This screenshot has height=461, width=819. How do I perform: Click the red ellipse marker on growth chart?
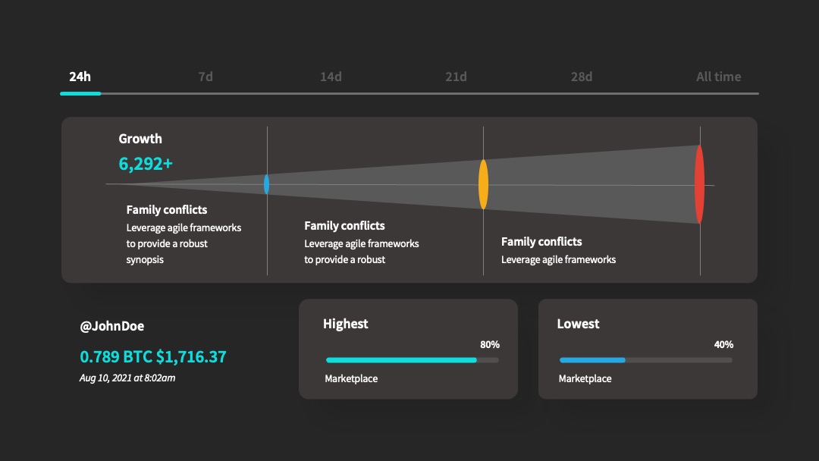pyautogui.click(x=699, y=184)
